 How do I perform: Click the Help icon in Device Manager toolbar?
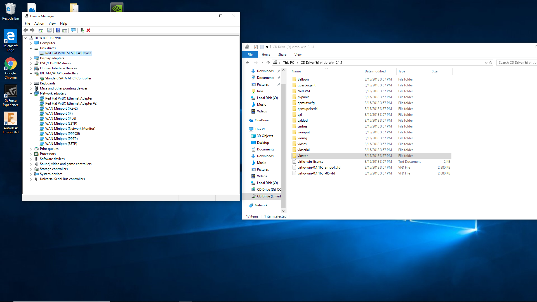point(58,30)
